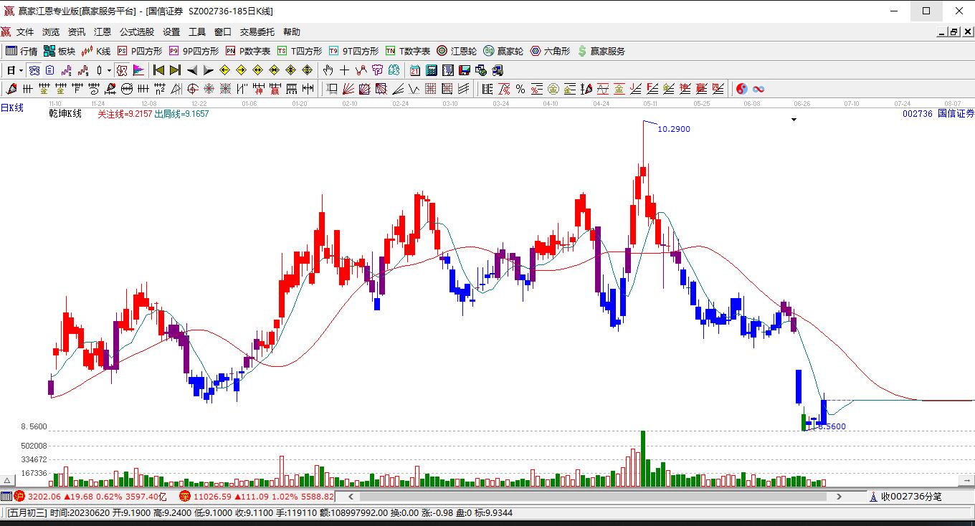
Task: Open the 9T四方形 tool
Action: 353,51
